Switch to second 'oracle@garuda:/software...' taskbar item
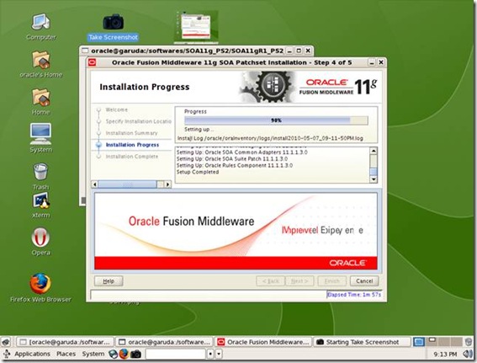 pos(165,342)
